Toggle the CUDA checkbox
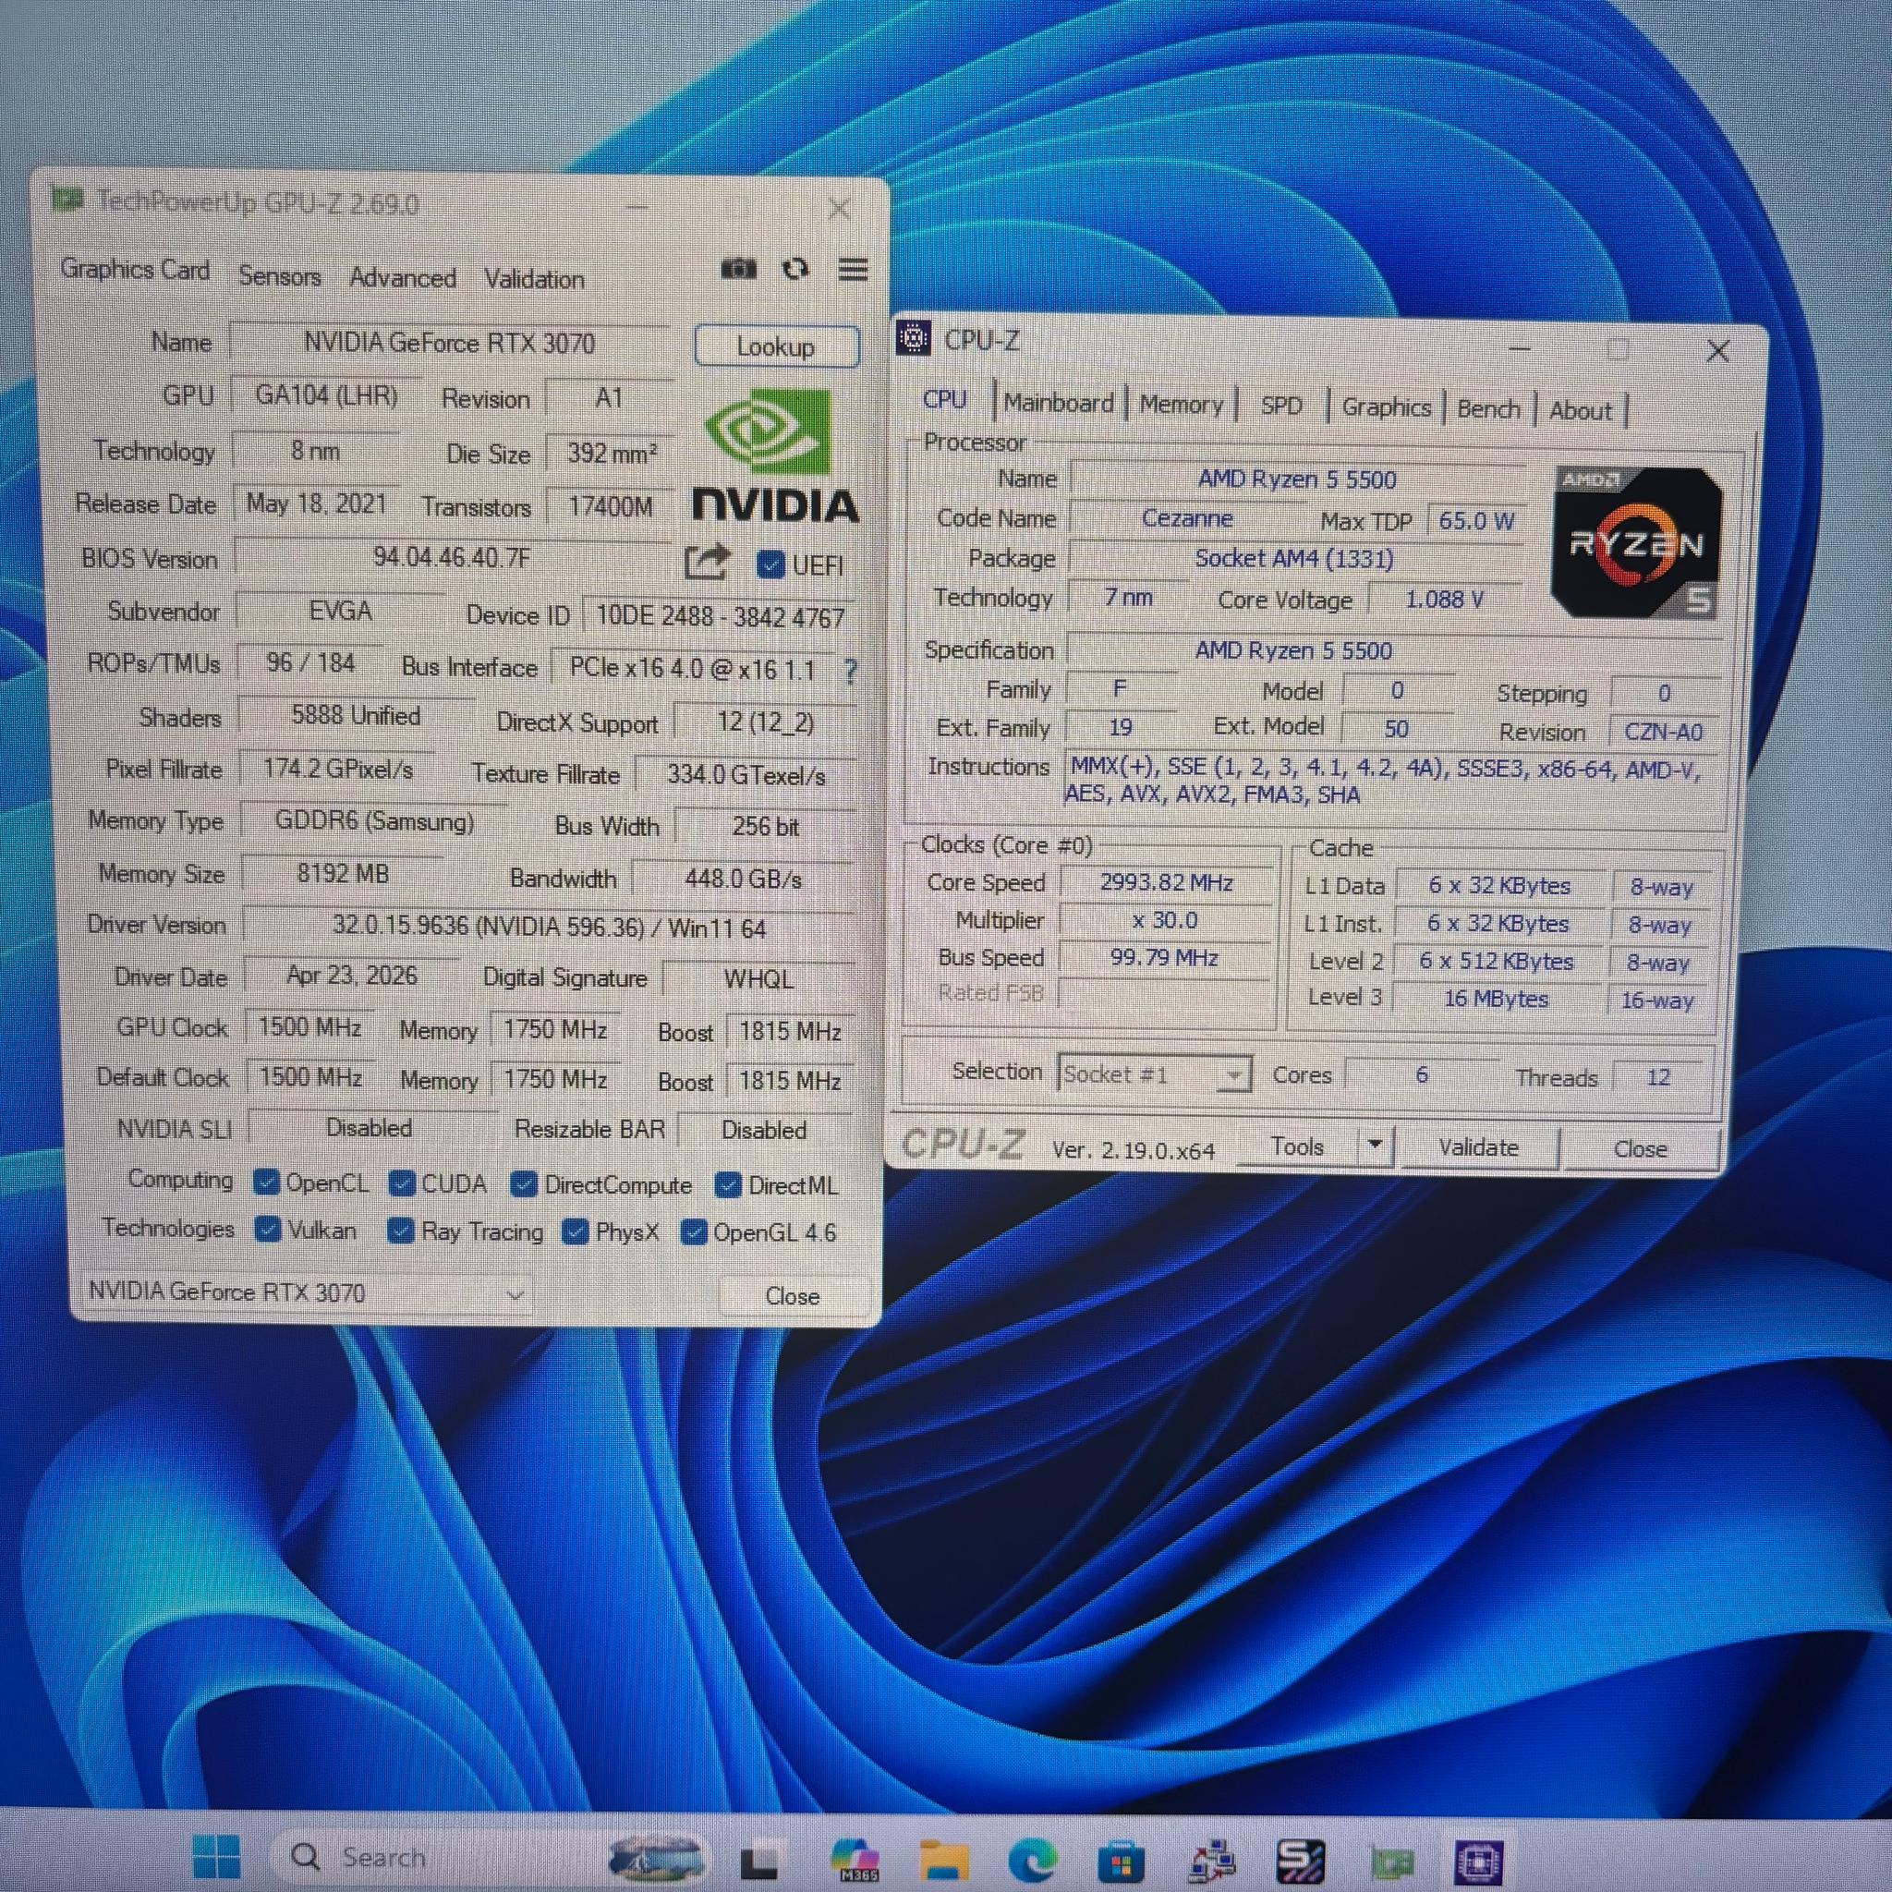1892x1892 pixels. (x=402, y=1184)
